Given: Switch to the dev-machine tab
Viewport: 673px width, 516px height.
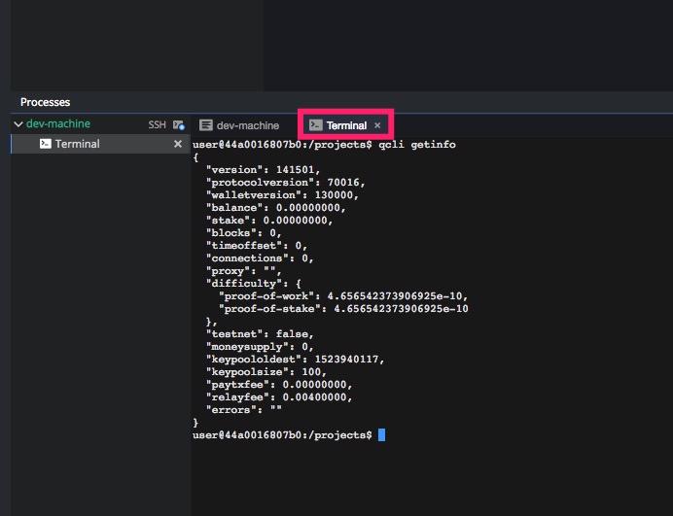Looking at the screenshot, I should point(239,125).
